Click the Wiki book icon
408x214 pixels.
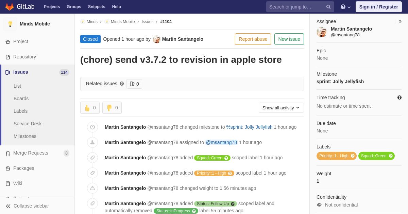(8, 183)
